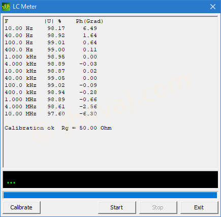Click the 'Calibration ok Rg = 50.00 Ohm' line
Screen dimensions: 221x217
tap(58, 128)
